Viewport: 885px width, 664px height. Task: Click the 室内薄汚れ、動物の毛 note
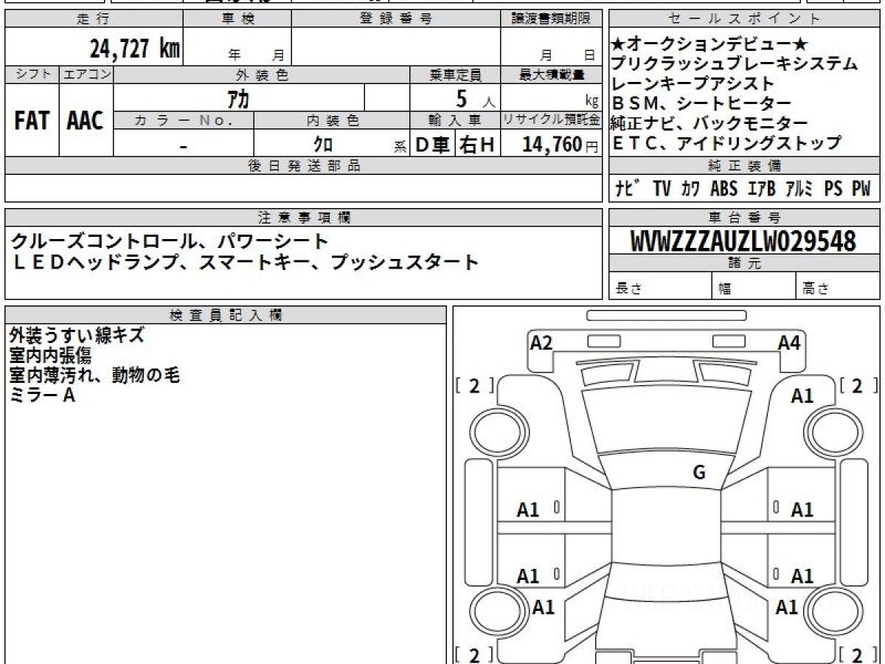pos(94,376)
